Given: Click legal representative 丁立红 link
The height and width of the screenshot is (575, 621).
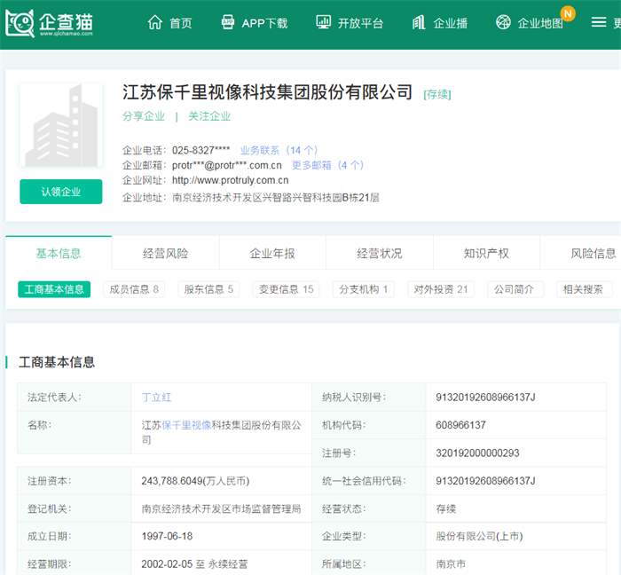Looking at the screenshot, I should pos(156,398).
